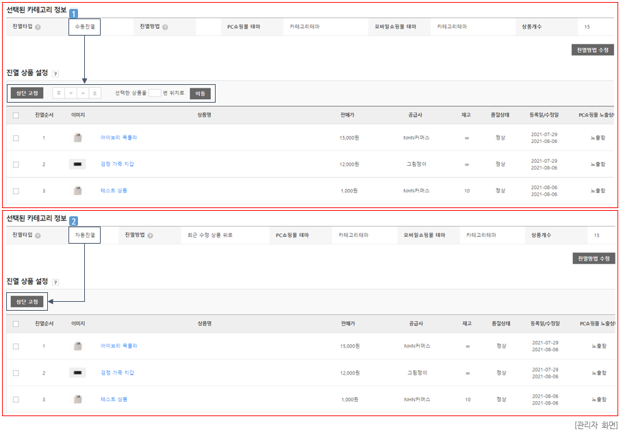Toggle select-all header checkbox in 자동진열 table
This screenshot has width=623, height=436.
coord(16,324)
